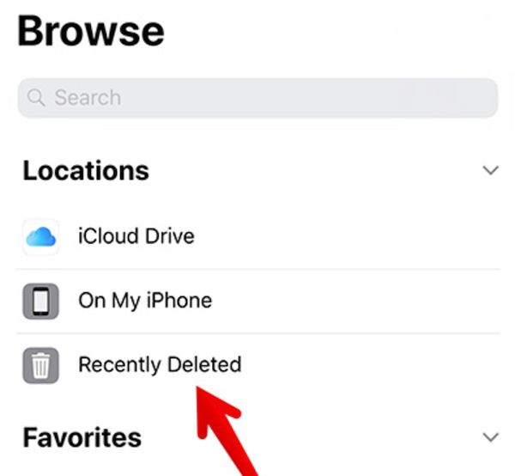Image resolution: width=515 pixels, height=476 pixels.
Task: Collapse the Favorites section using its chevron
Action: (x=491, y=437)
